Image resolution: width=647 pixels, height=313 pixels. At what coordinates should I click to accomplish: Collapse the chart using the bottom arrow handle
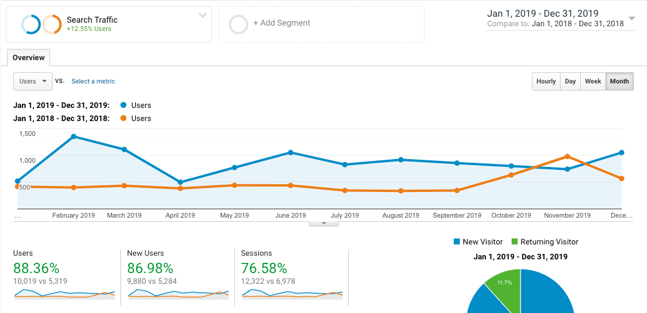tap(324, 224)
